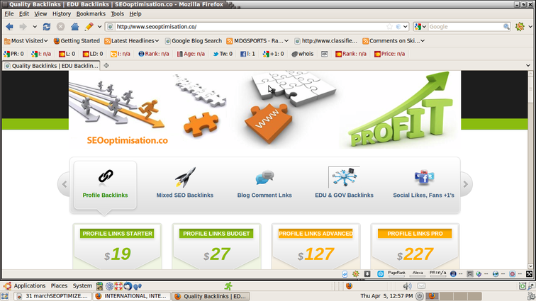Go to the Firefox home page
The width and height of the screenshot is (536, 301).
pyautogui.click(x=74, y=27)
